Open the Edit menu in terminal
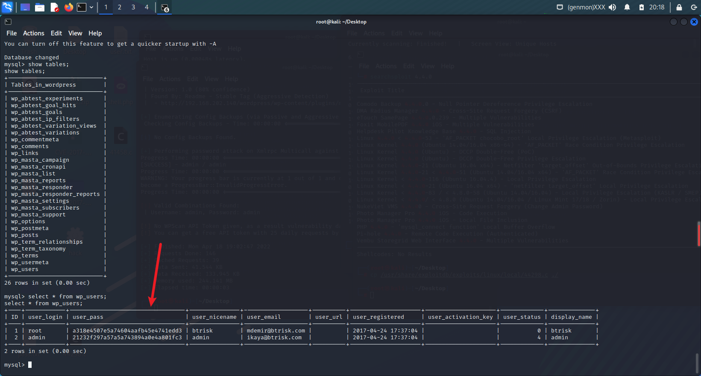 click(56, 33)
